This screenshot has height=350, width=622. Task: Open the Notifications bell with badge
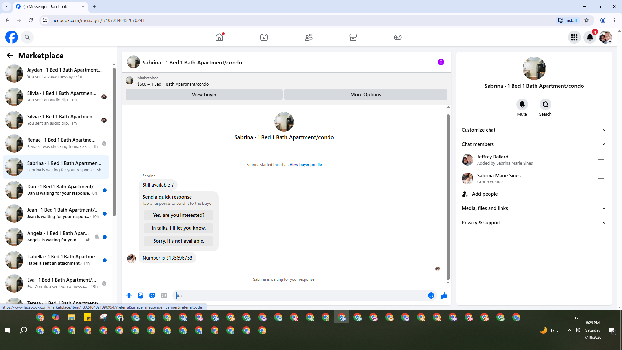point(590,37)
